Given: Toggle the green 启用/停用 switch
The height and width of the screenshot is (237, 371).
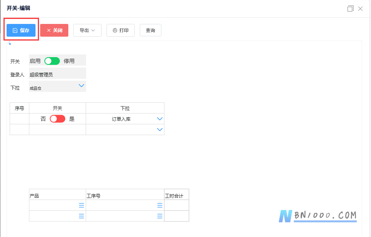Looking at the screenshot, I should pyautogui.click(x=52, y=61).
